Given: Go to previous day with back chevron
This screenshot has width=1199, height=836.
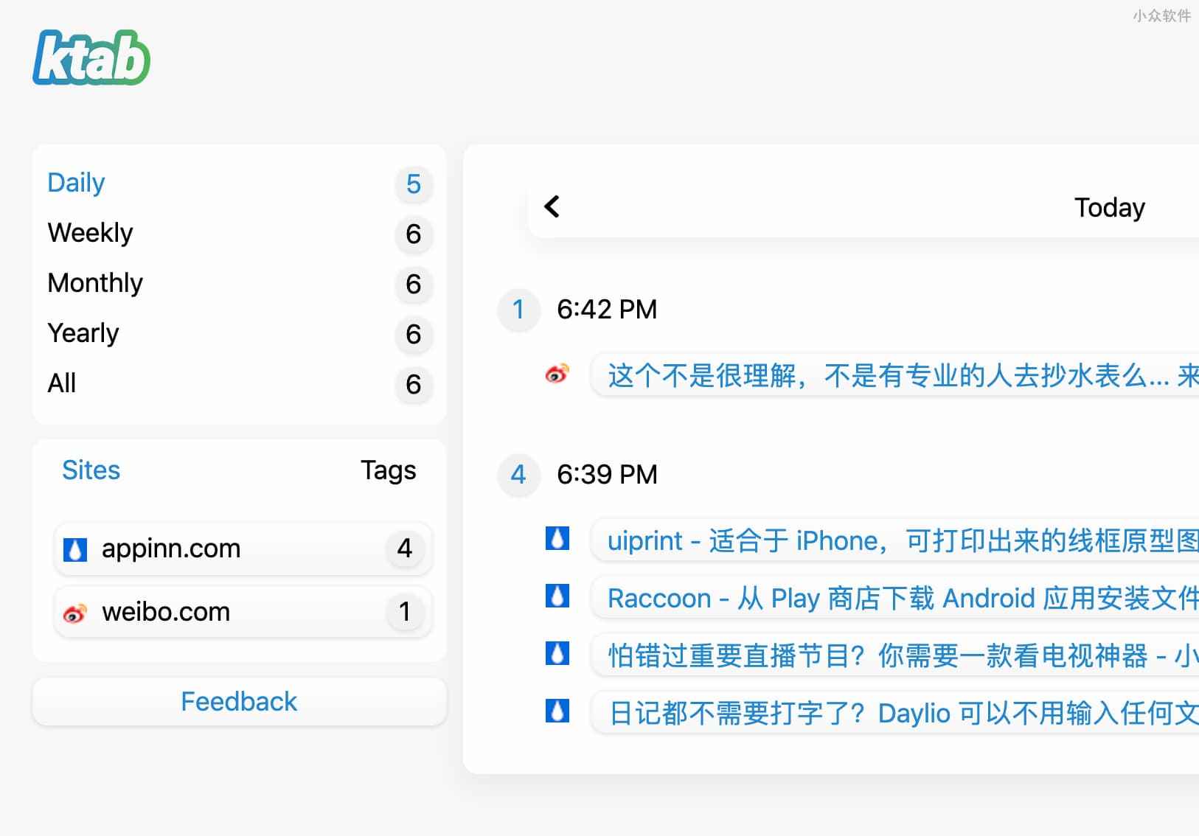Looking at the screenshot, I should tap(552, 206).
